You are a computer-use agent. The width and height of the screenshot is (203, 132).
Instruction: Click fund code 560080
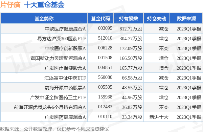point(105,77)
